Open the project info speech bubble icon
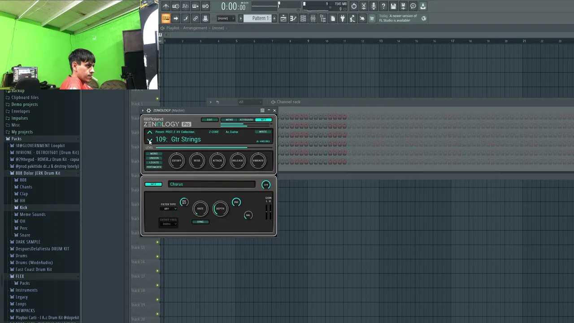574x323 pixels. tap(413, 6)
